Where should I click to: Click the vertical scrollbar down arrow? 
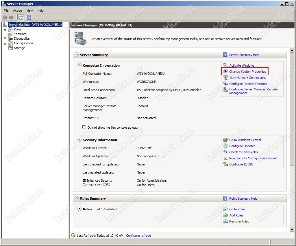[292, 230]
